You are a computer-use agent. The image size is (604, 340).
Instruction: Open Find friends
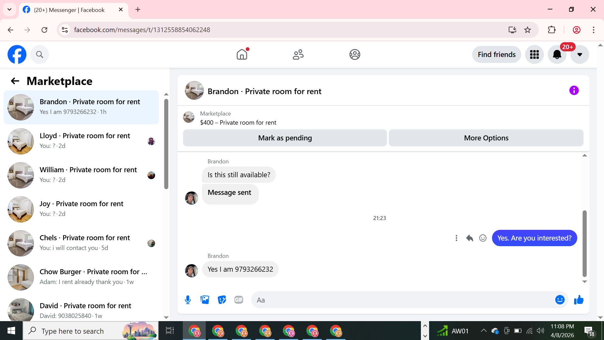pos(496,54)
